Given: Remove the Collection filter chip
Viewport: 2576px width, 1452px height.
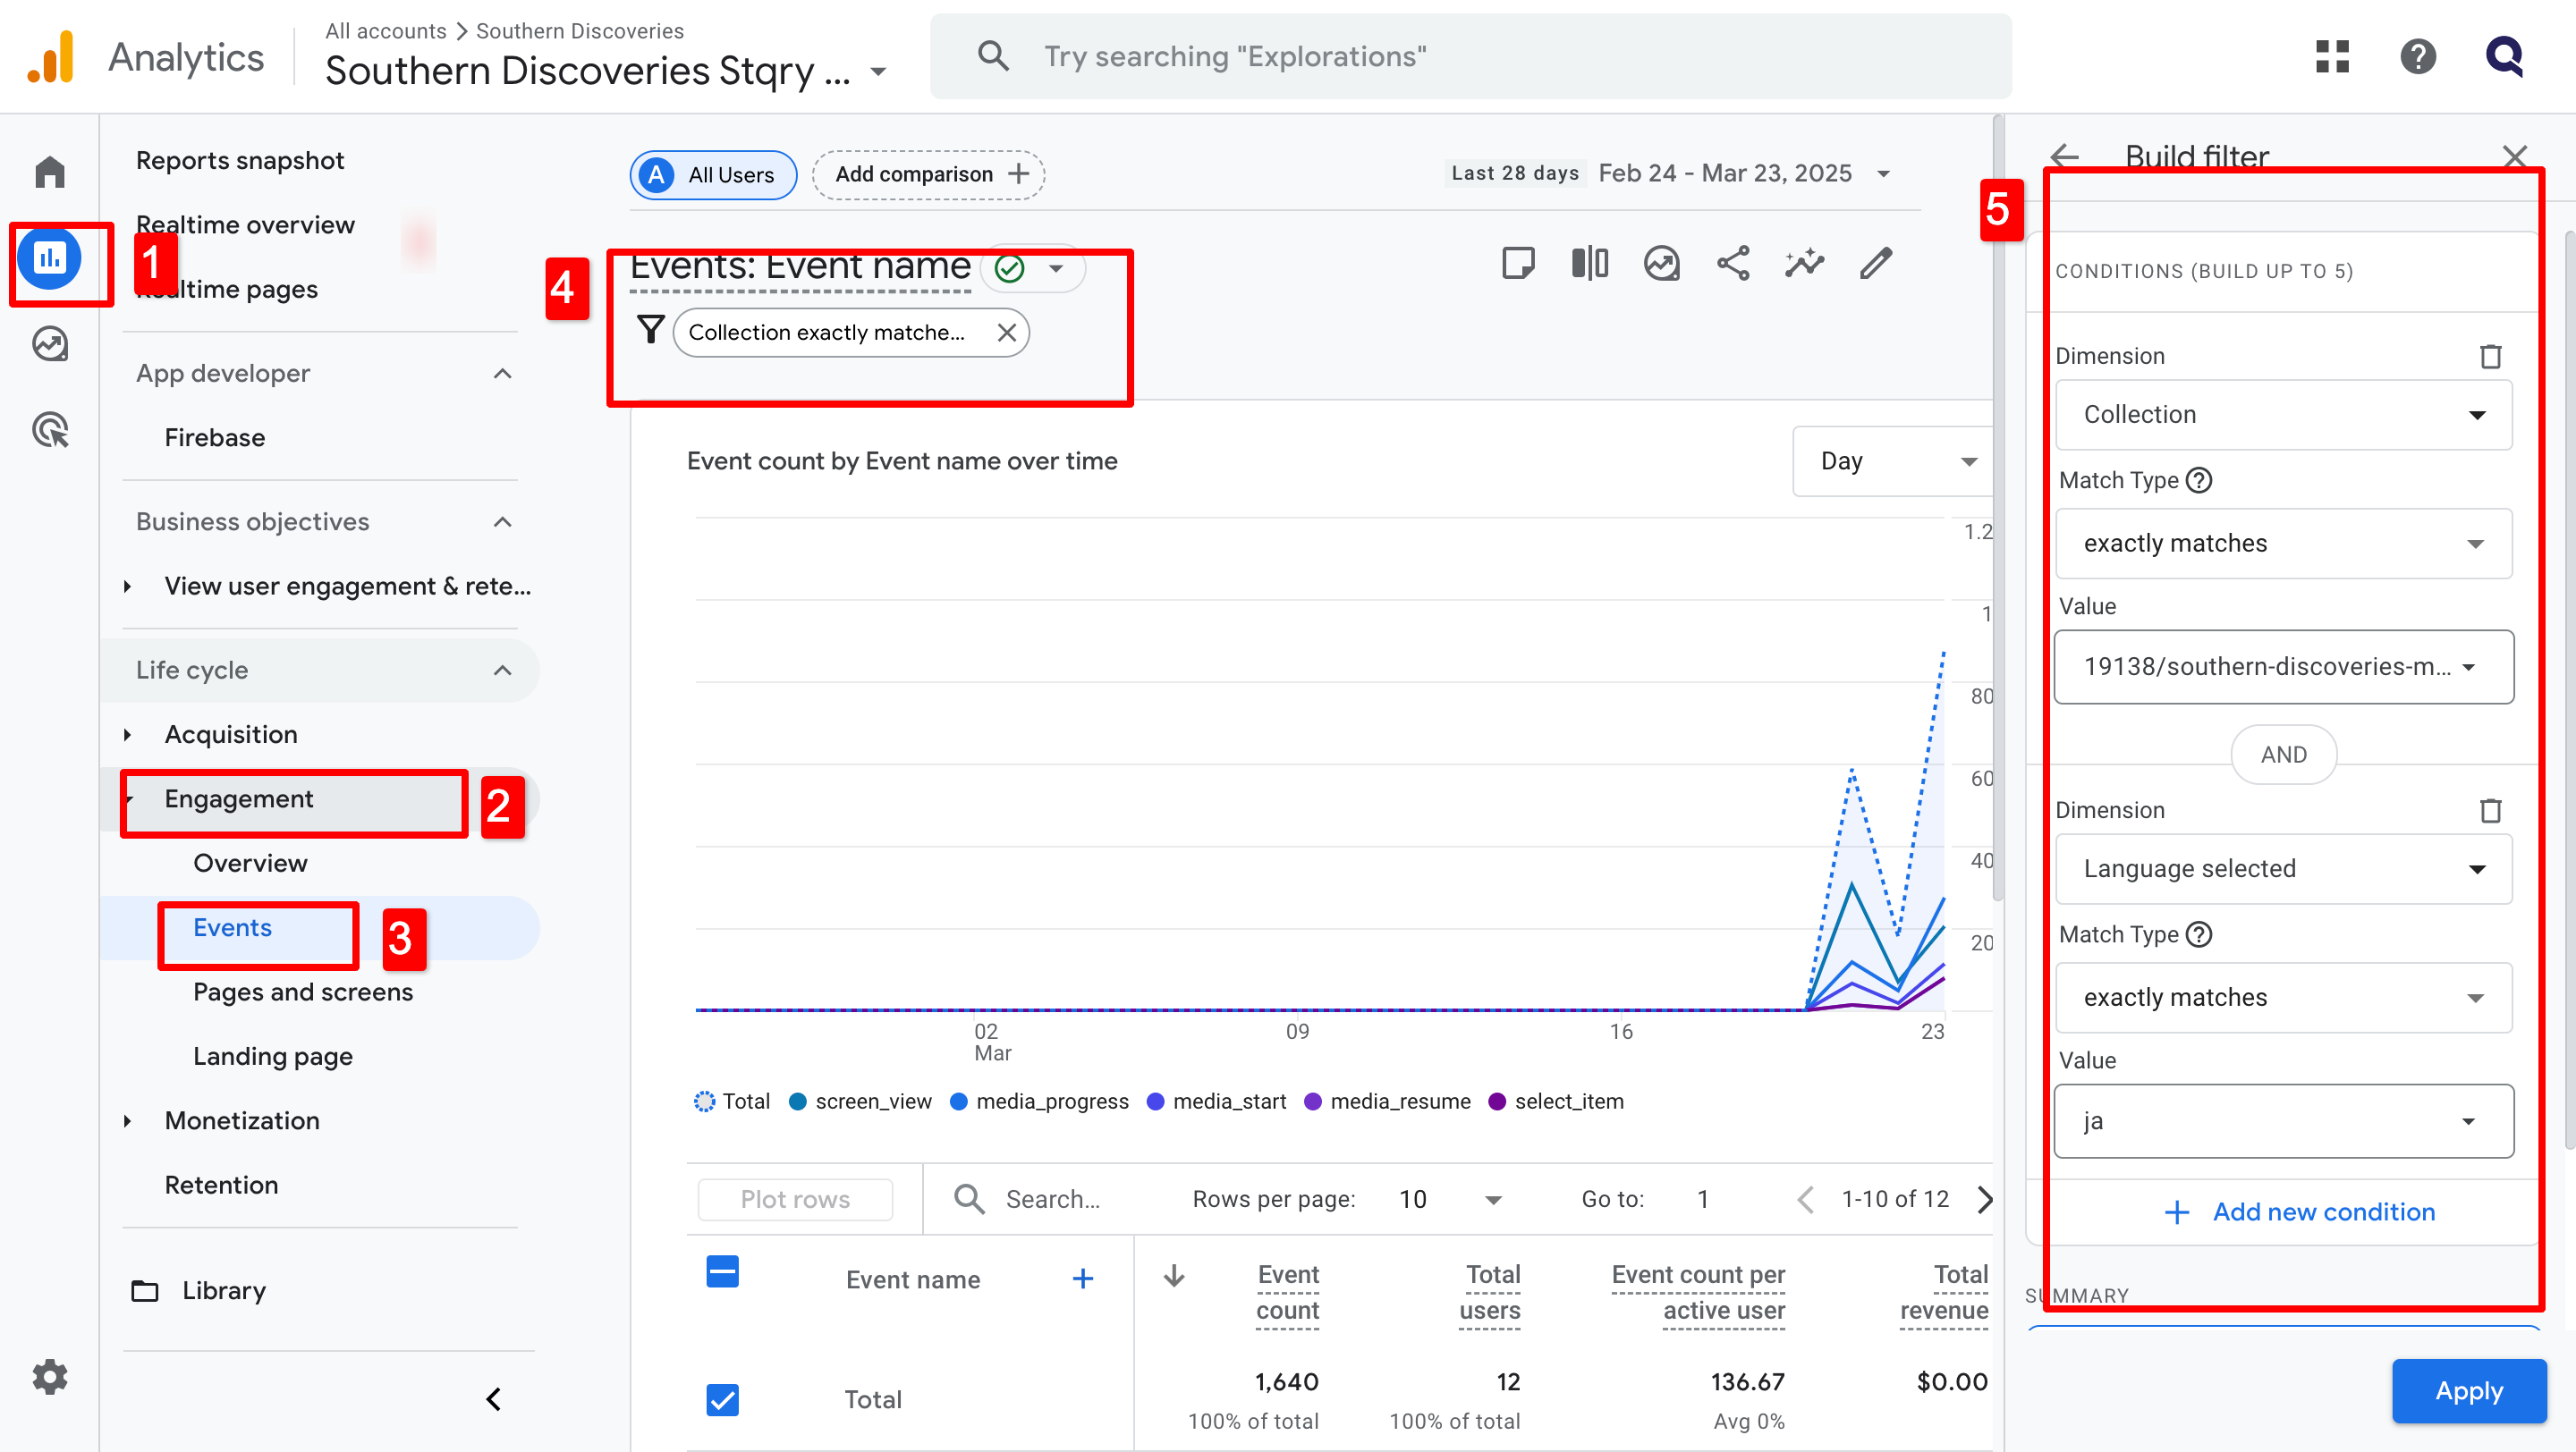Looking at the screenshot, I should click(x=1006, y=333).
